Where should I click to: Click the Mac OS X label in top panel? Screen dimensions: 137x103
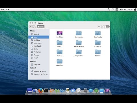tap(5, 9)
